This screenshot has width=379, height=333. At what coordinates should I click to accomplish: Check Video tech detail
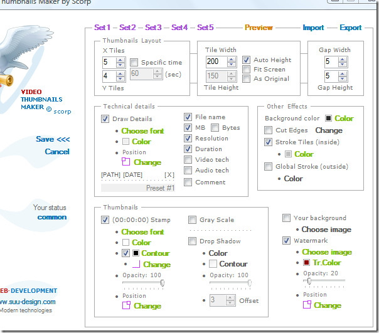188,159
